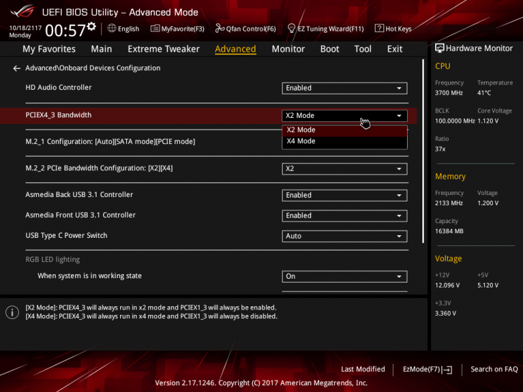The width and height of the screenshot is (523, 392).
Task: Click the CPU heading in Hardware Monitor
Action: point(443,66)
